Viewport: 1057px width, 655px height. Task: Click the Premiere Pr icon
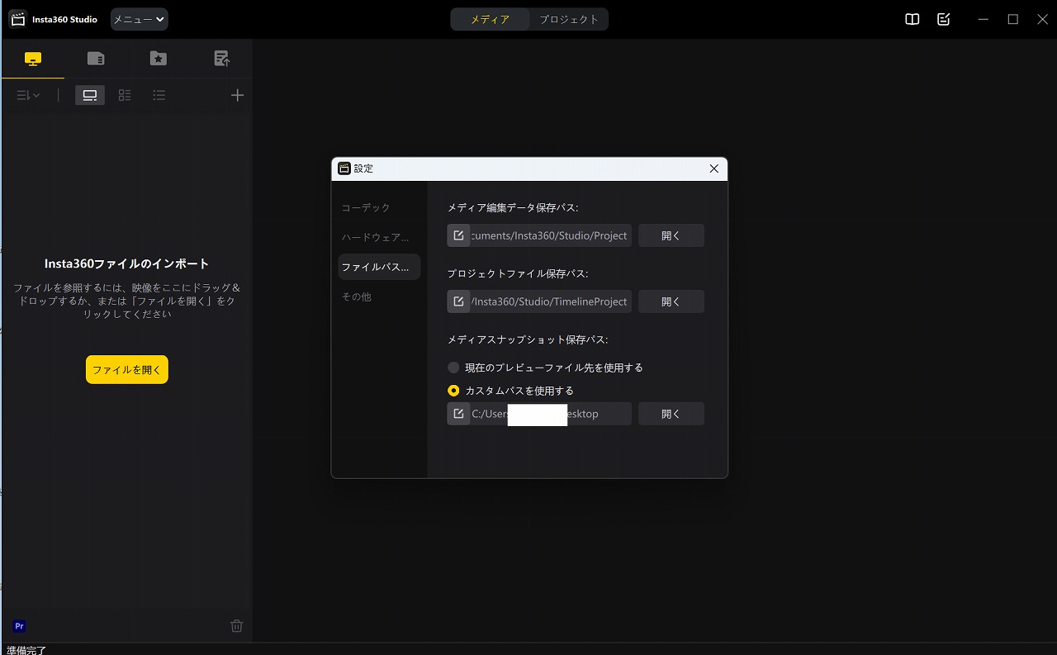coord(20,626)
